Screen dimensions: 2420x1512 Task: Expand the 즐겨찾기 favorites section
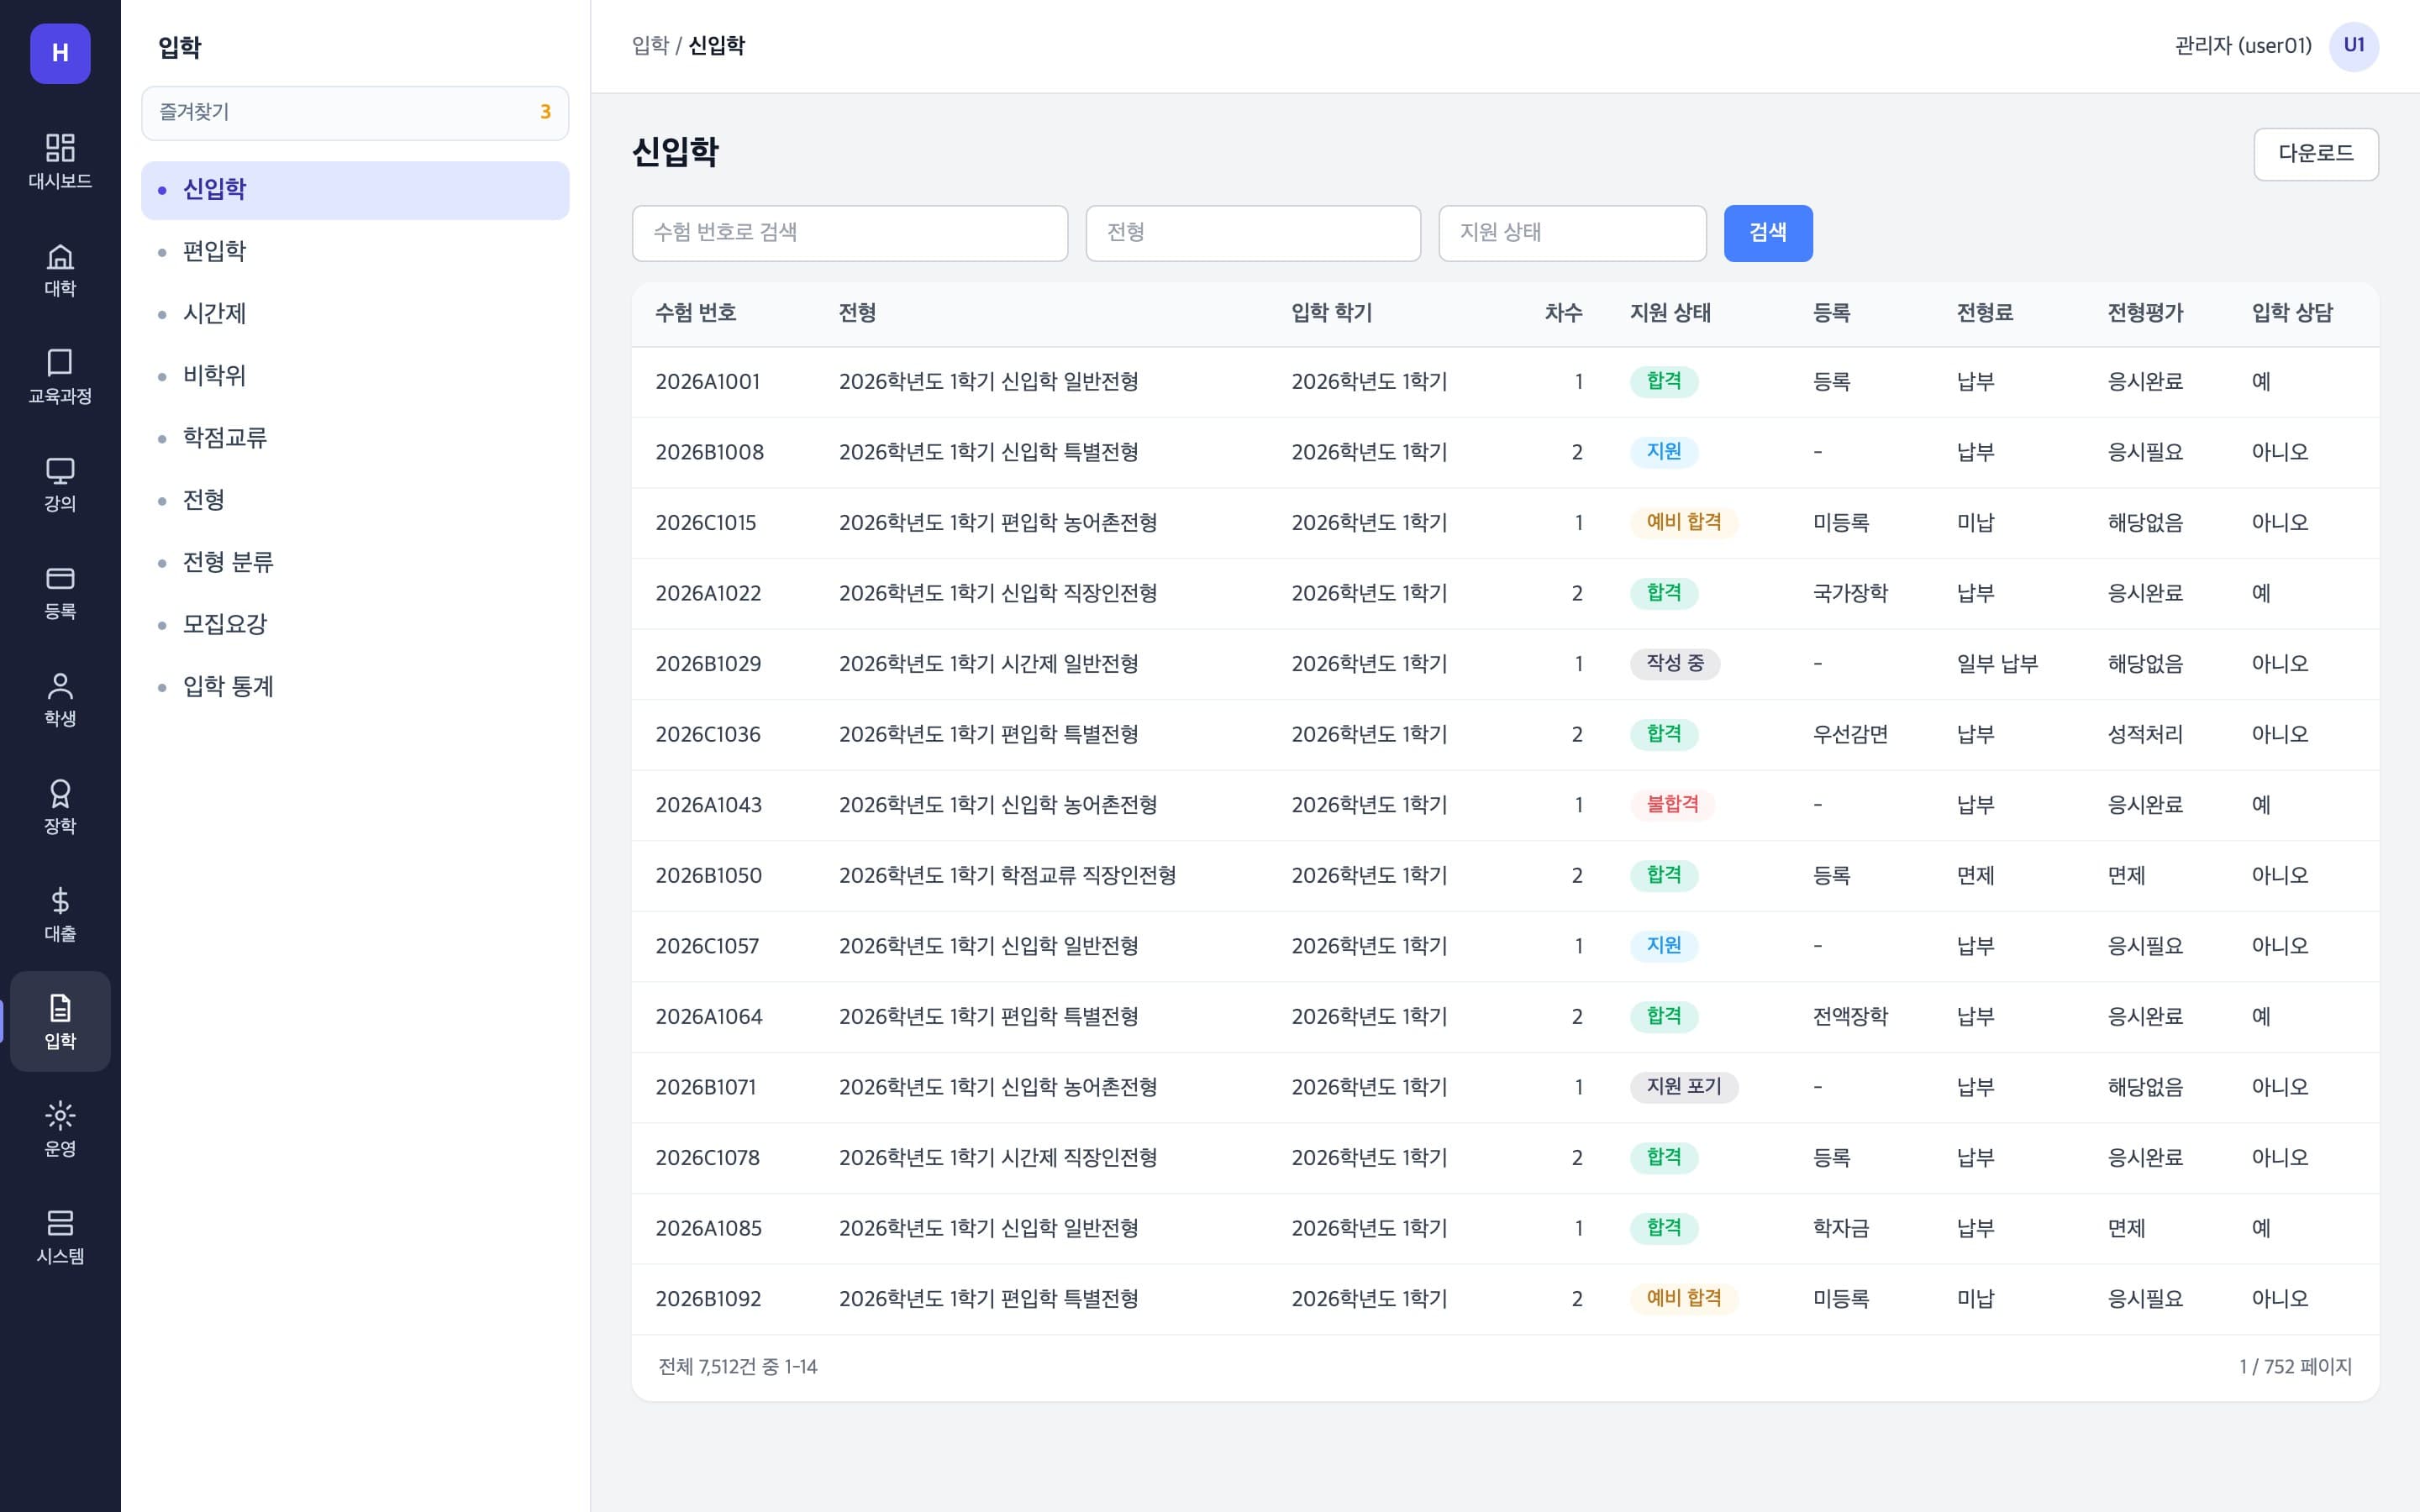point(355,112)
